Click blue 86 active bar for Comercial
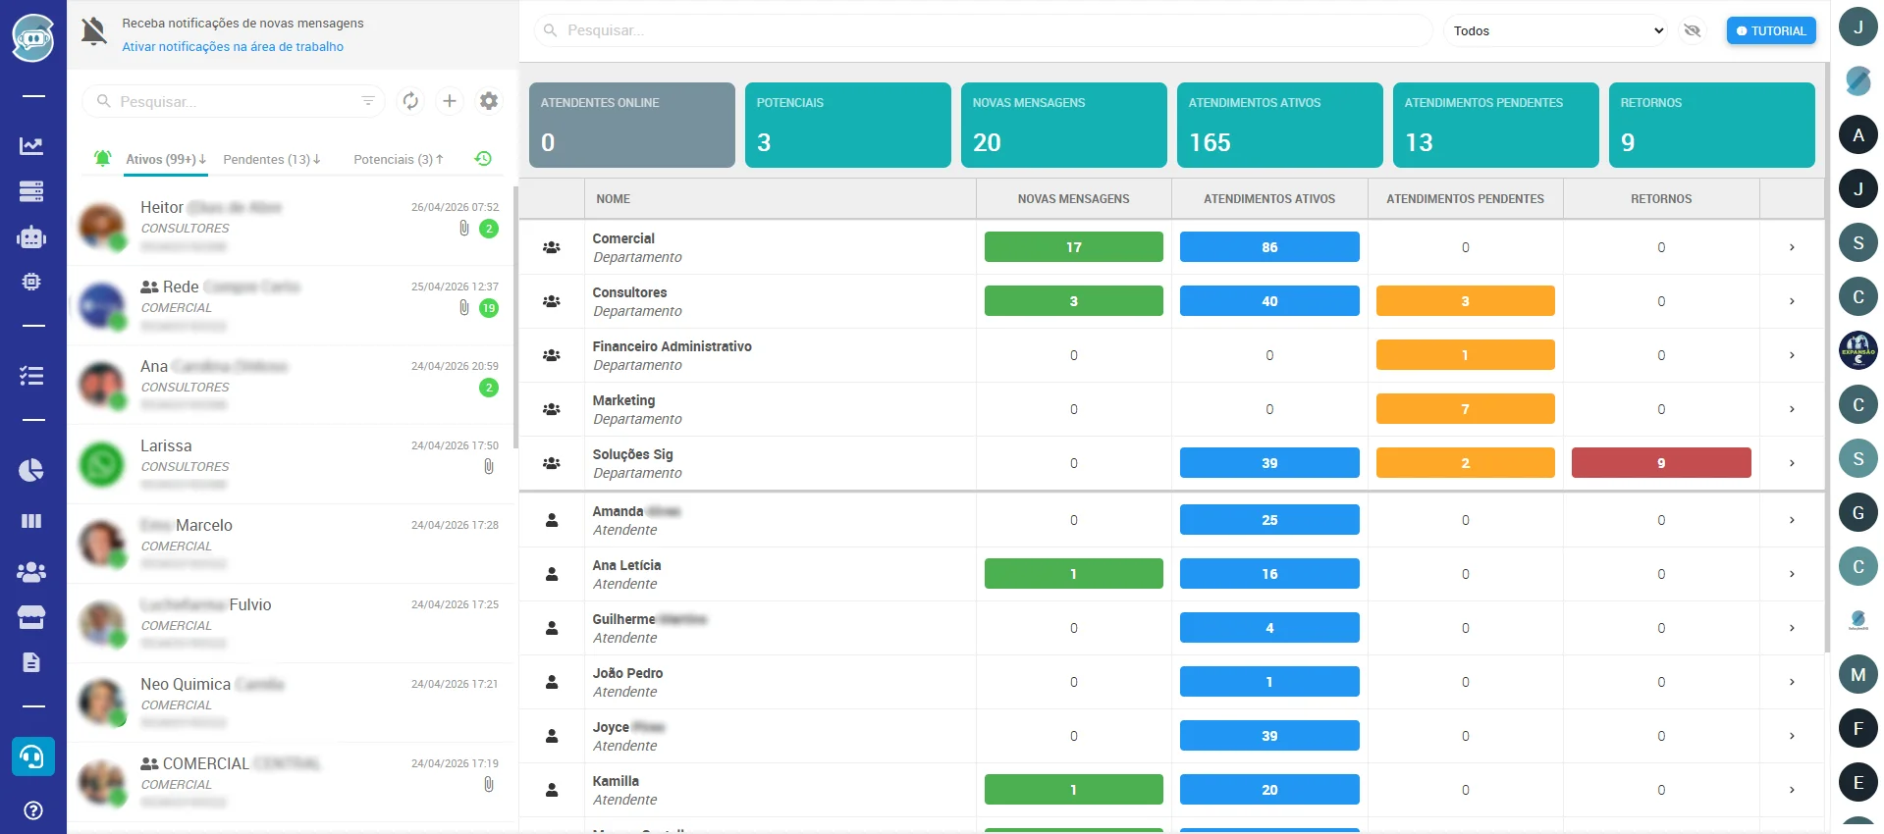This screenshot has height=834, width=1884. coord(1269,247)
